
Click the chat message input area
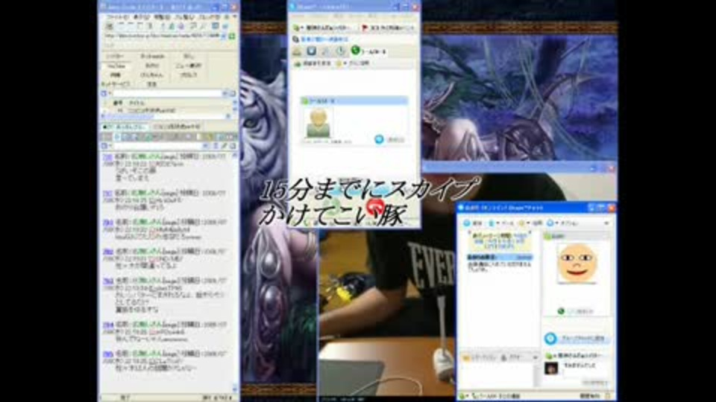pos(497,376)
